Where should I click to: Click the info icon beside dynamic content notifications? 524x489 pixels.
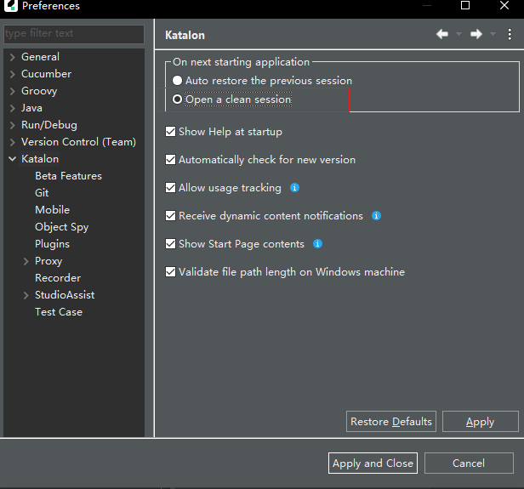(376, 216)
